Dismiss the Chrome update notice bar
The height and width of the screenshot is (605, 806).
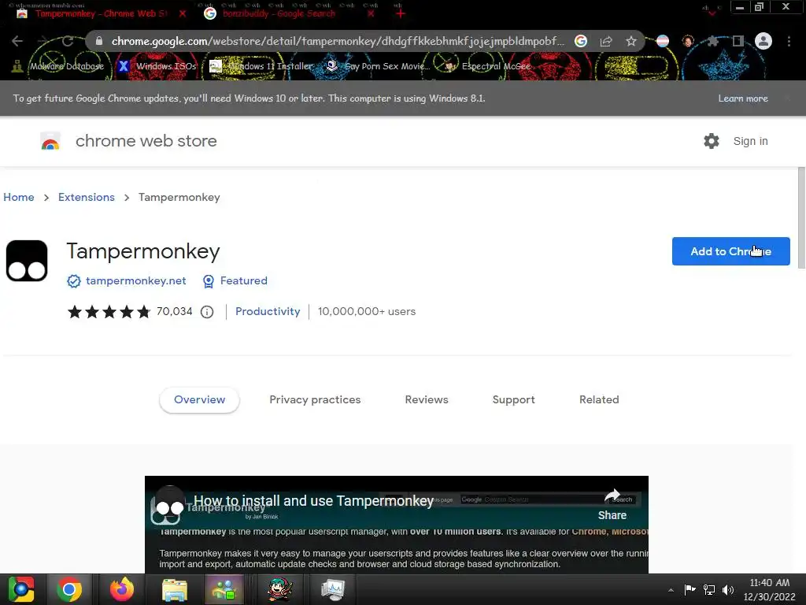point(787,98)
